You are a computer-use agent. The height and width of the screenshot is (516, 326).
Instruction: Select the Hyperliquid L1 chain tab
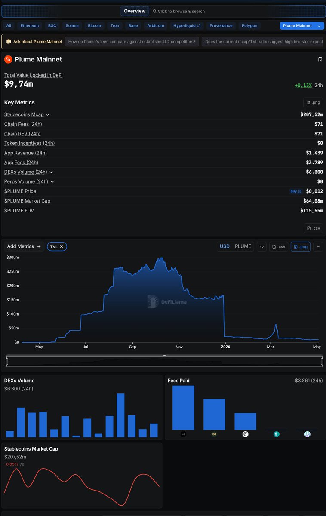[x=187, y=26]
